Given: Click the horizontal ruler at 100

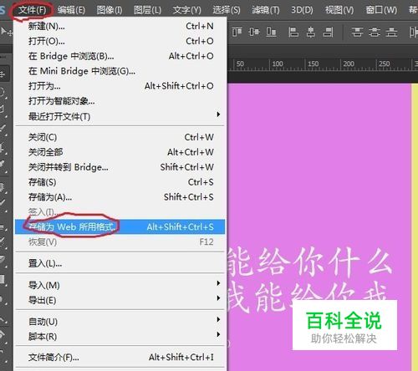Looking at the screenshot, I should coord(278,64).
